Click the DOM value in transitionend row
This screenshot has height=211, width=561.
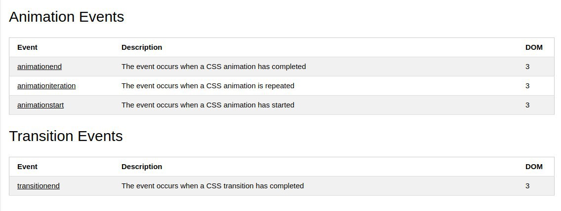coord(527,186)
